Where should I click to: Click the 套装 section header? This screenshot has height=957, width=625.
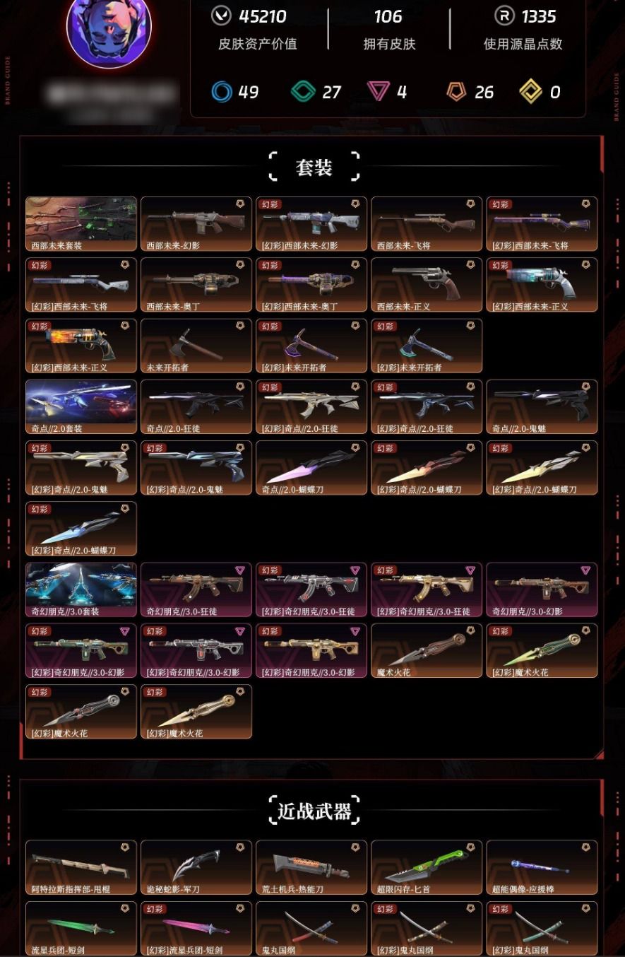pos(314,168)
